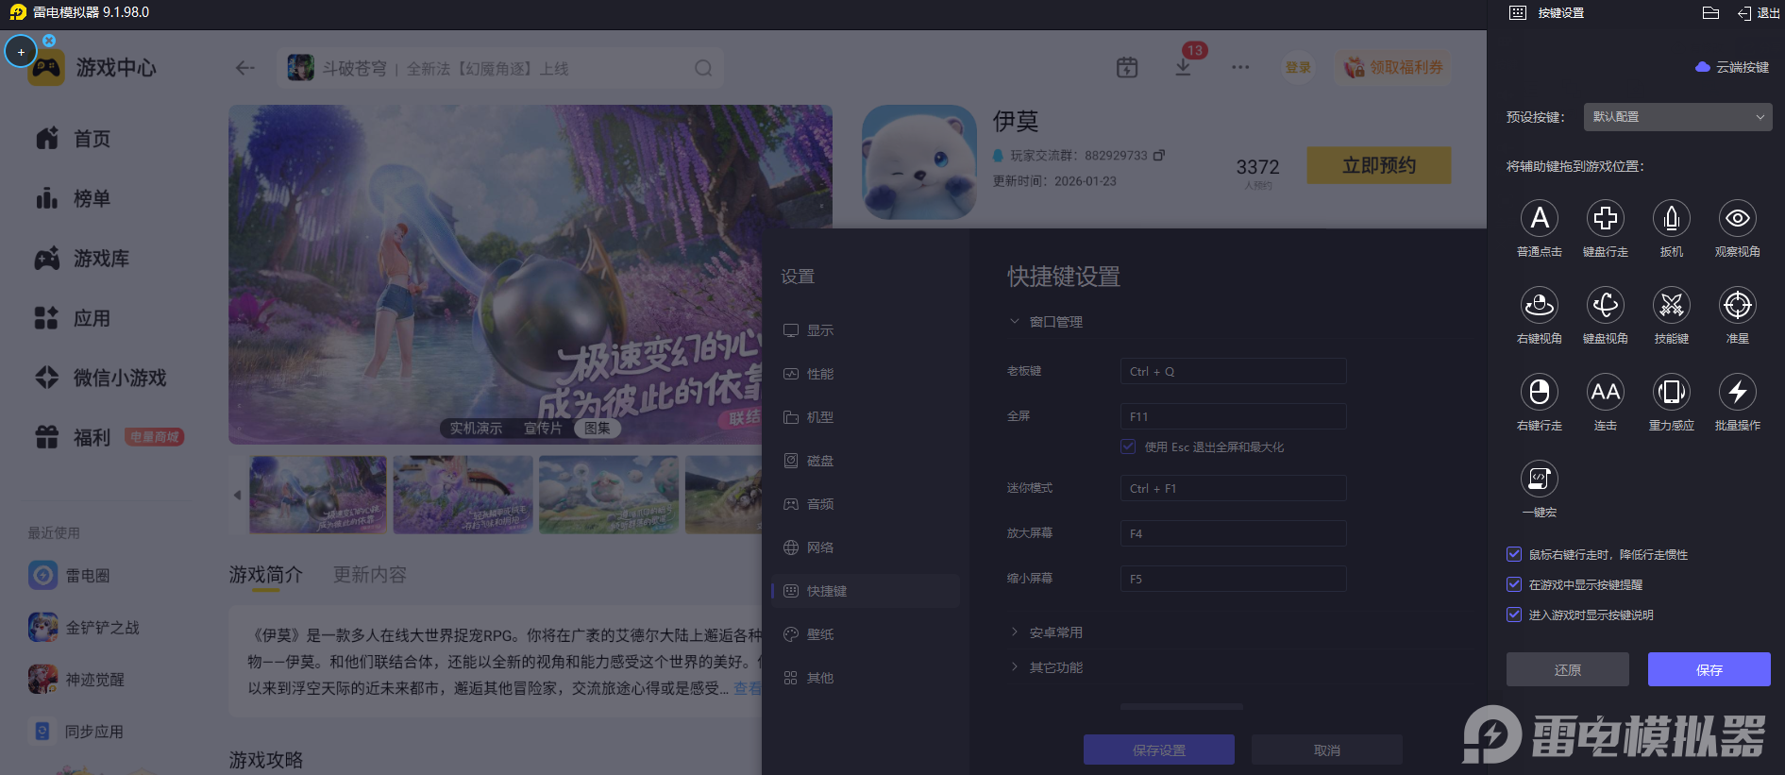This screenshot has height=775, width=1785.
Task: Click the 云端按键 cloud keymap link
Action: (x=1733, y=67)
